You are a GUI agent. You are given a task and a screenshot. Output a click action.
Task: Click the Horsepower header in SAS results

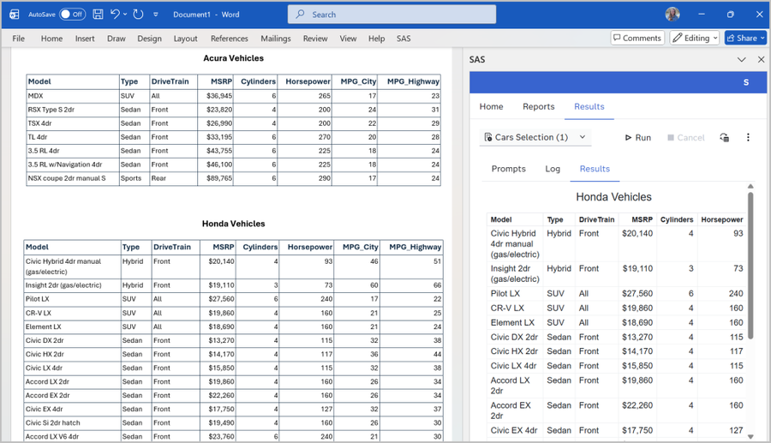(x=721, y=219)
